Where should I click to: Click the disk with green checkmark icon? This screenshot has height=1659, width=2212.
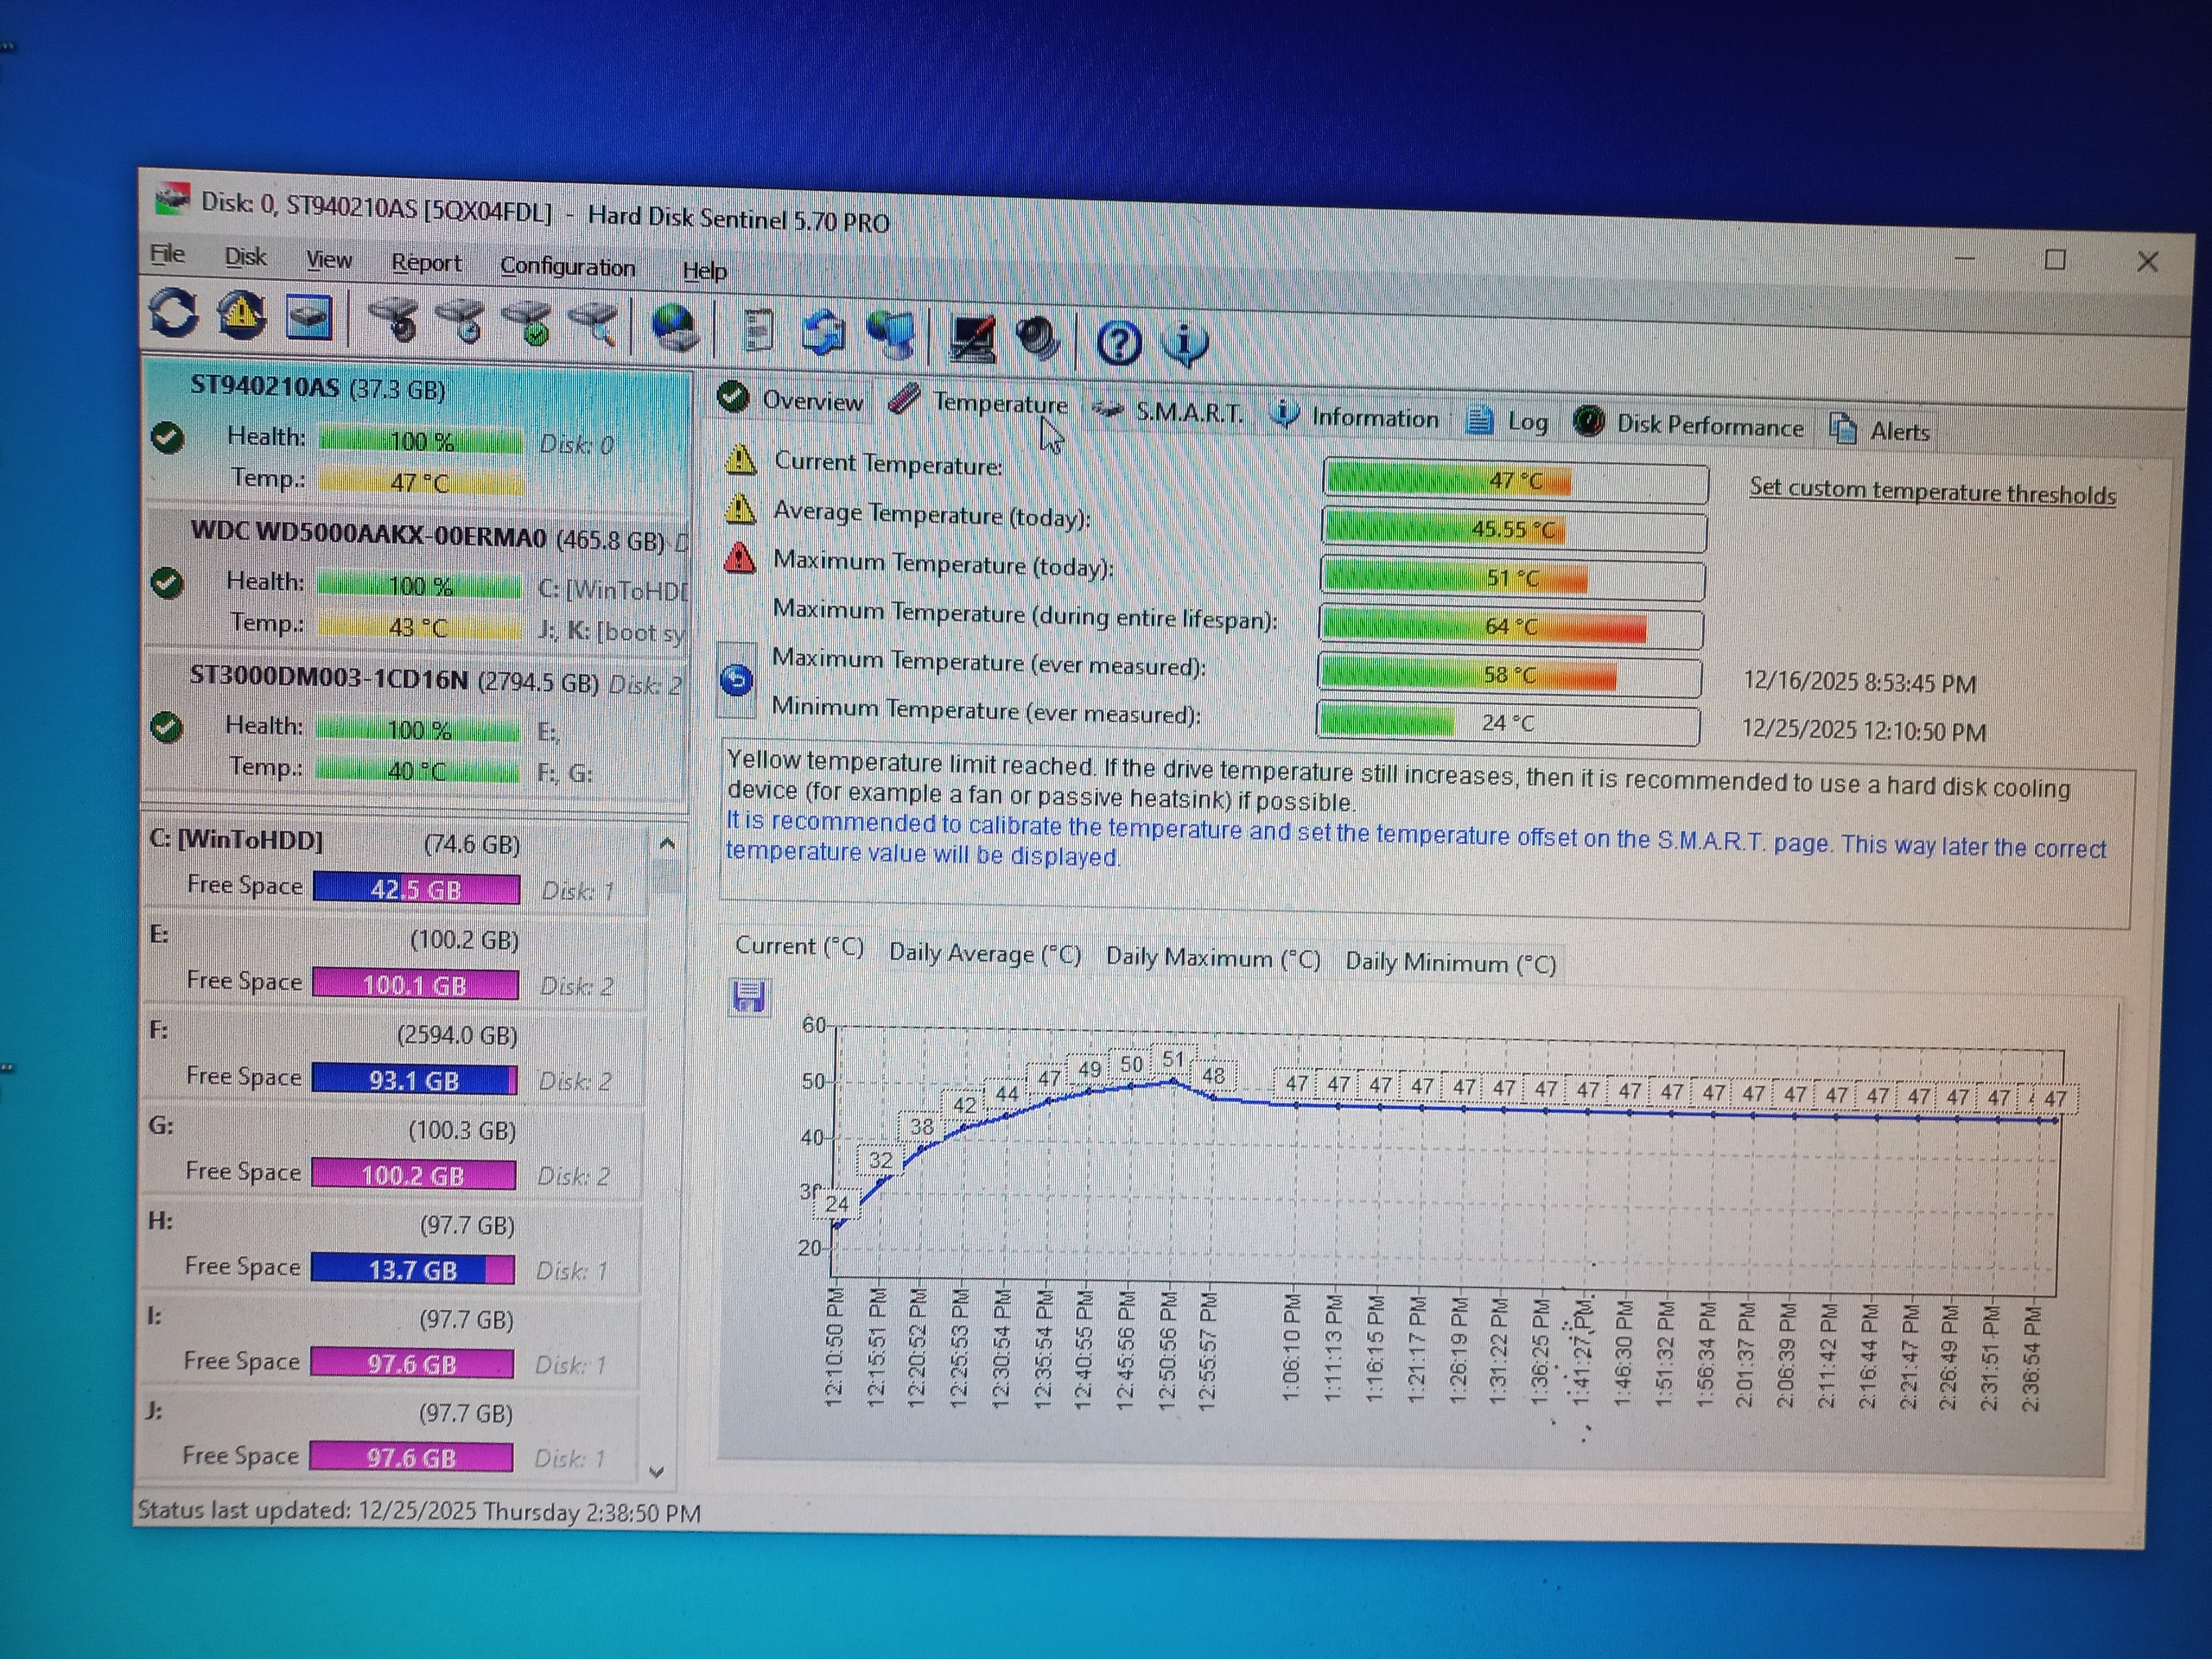tap(529, 323)
